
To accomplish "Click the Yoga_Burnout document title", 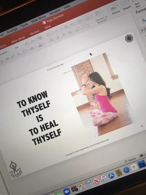I will 55,19.
